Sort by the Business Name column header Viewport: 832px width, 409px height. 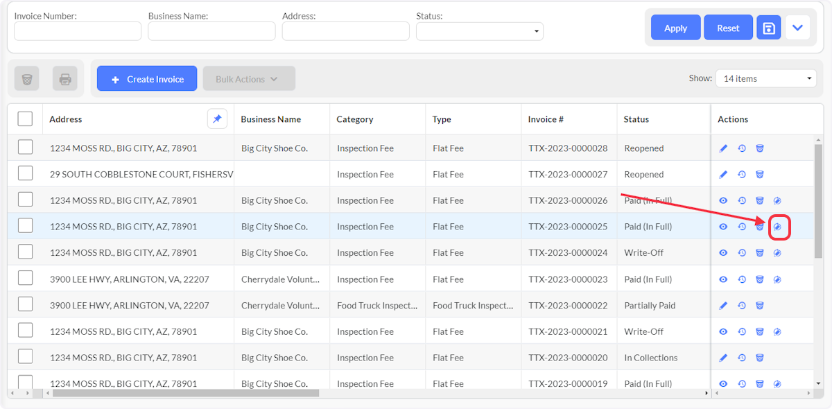pyautogui.click(x=271, y=119)
